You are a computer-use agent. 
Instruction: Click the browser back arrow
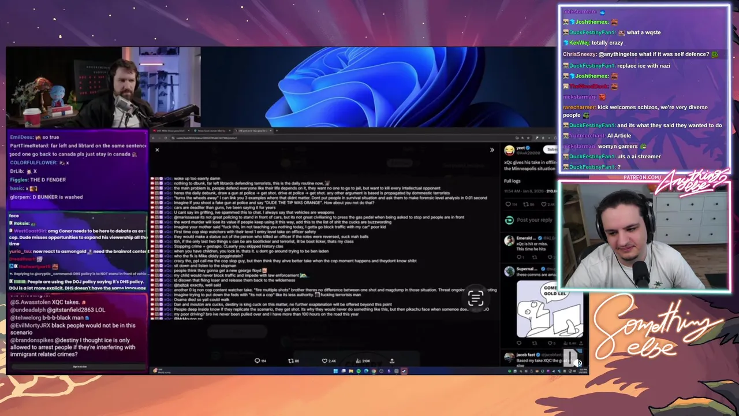[154, 138]
